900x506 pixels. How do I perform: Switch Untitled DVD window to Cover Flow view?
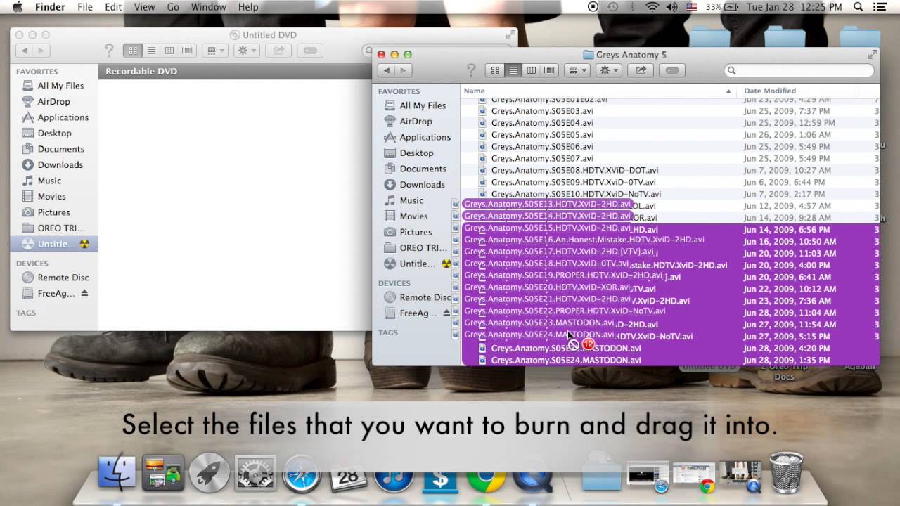[187, 51]
